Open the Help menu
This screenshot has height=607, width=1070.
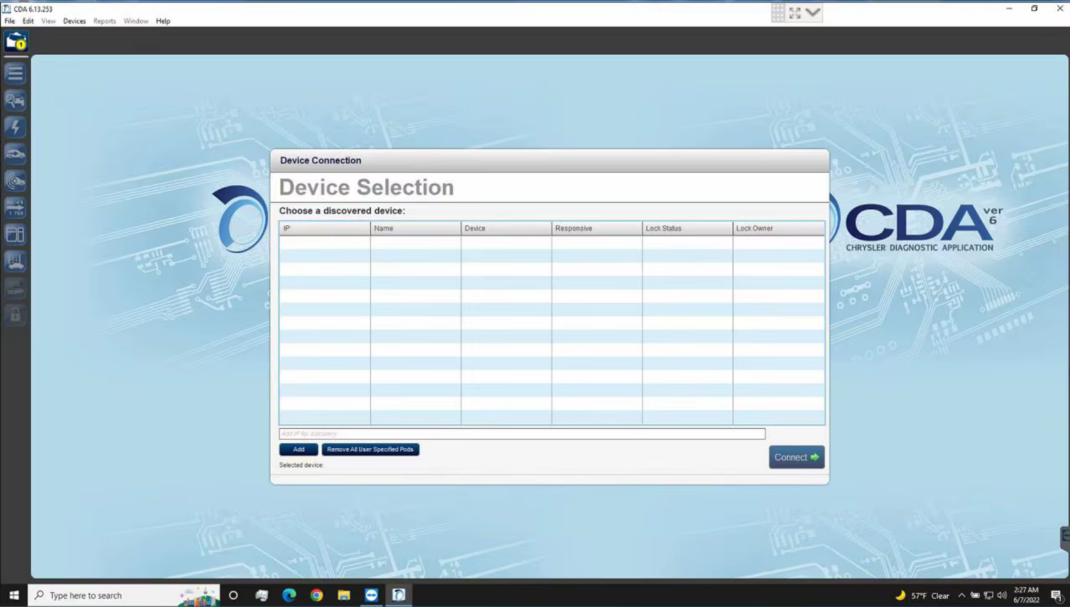163,21
